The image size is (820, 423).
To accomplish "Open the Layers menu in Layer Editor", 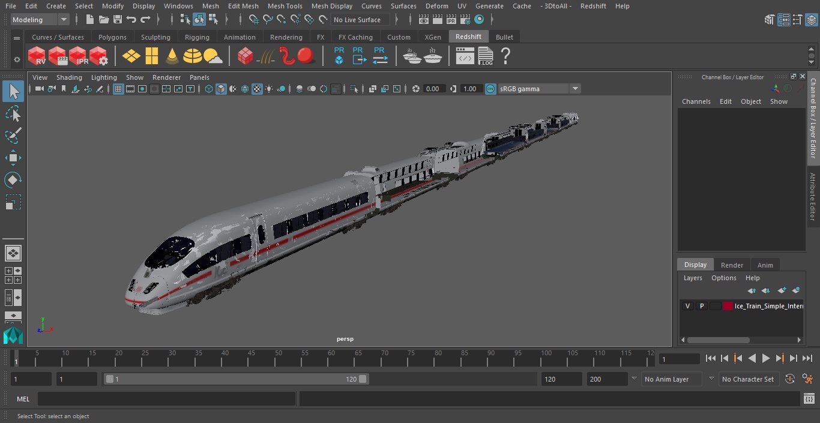I will (693, 278).
